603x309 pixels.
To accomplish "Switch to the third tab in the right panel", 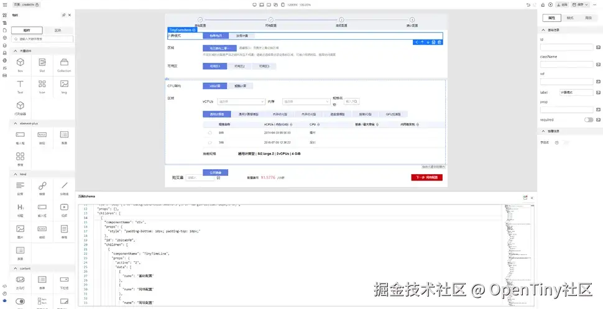I will 588,17.
